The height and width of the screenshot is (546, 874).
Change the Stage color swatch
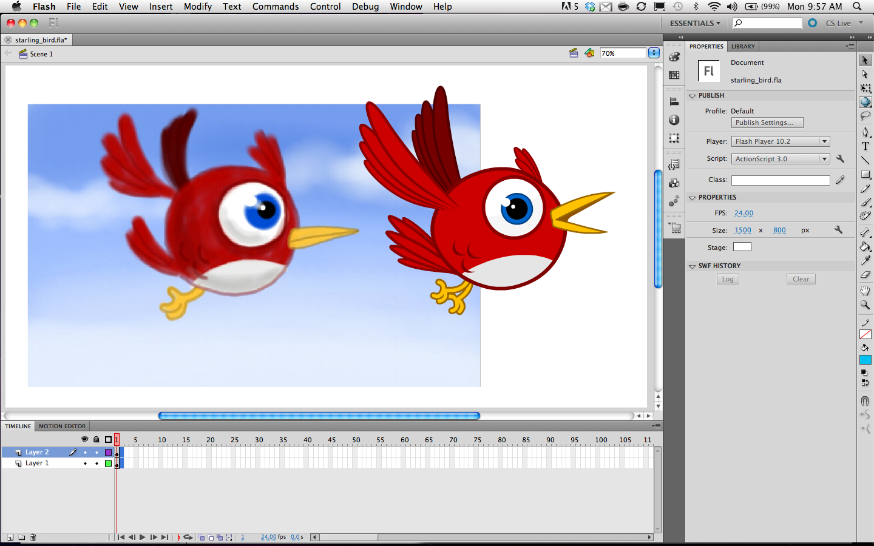click(742, 246)
